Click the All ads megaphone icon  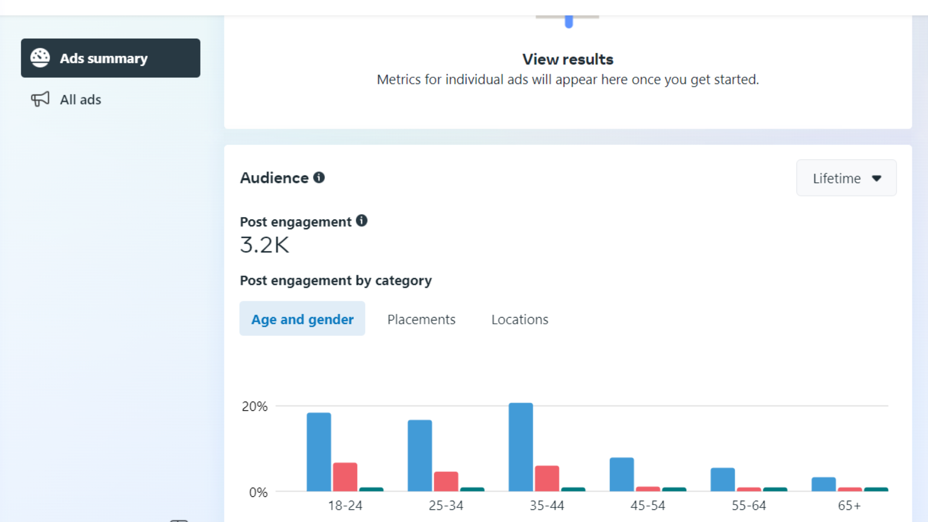point(40,99)
